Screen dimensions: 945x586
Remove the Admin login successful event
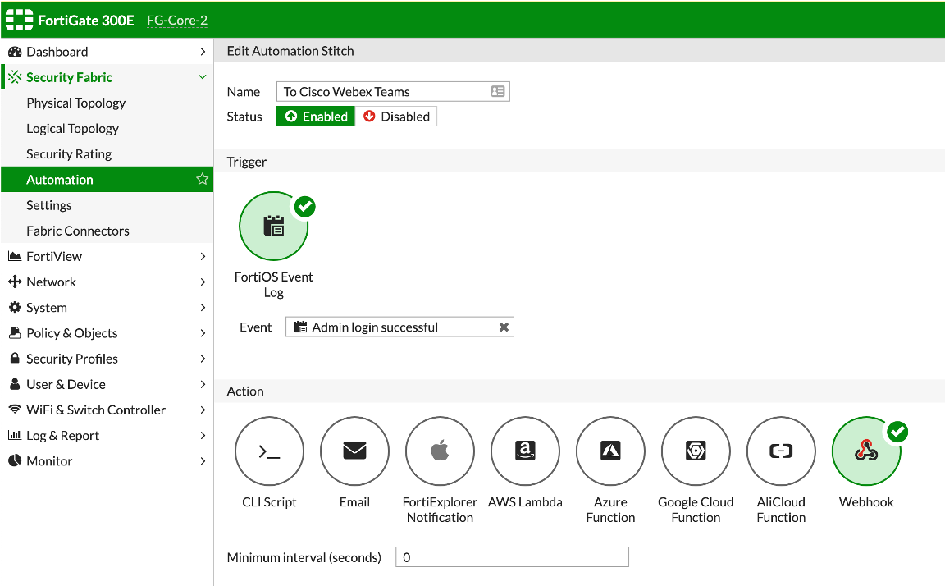tap(504, 327)
